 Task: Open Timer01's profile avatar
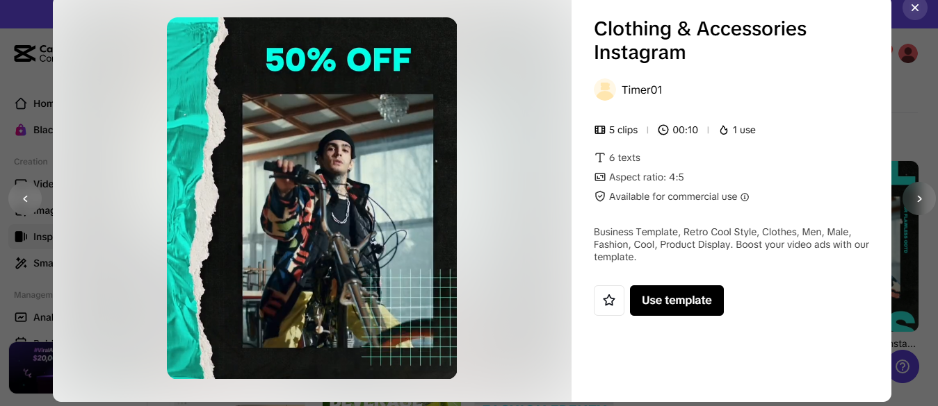pyautogui.click(x=605, y=90)
